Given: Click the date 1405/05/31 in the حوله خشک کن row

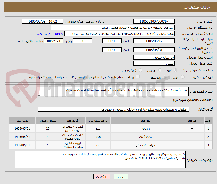Looking at the screenshot, I should tap(22, 145).
